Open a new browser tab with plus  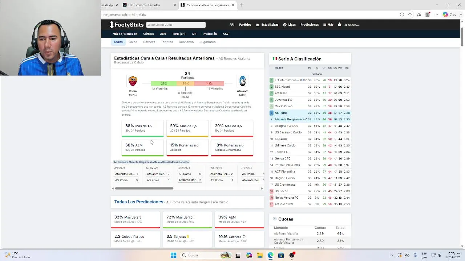[x=242, y=5]
